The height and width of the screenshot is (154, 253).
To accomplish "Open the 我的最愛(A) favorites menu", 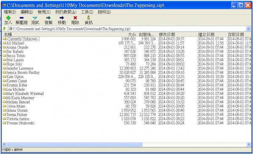I will [66, 12].
